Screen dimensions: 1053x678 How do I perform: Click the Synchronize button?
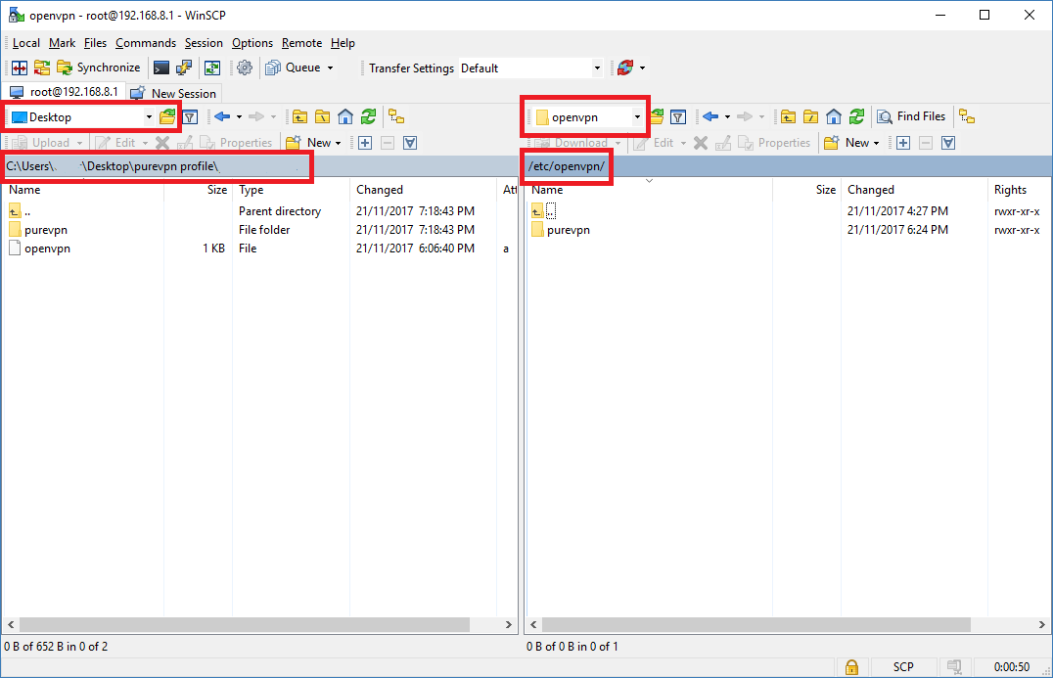(x=99, y=68)
